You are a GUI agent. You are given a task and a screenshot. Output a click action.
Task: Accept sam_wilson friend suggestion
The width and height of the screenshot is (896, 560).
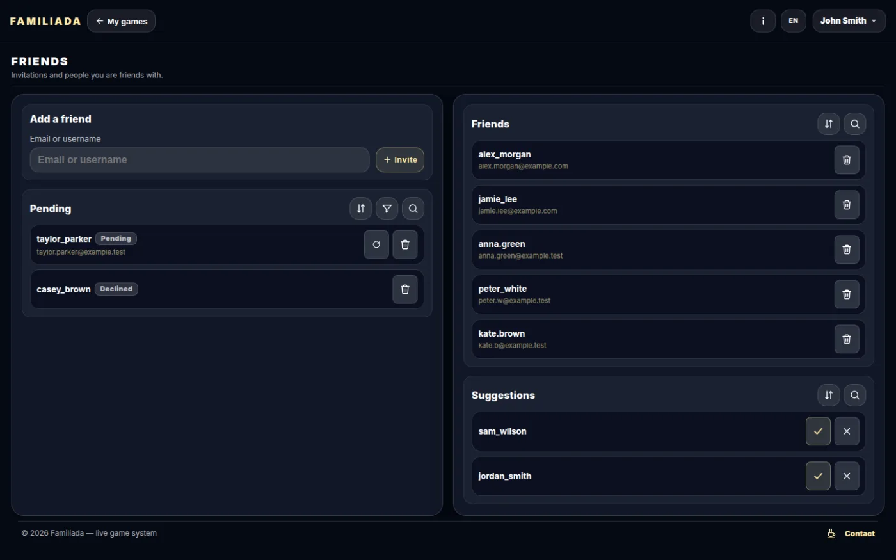tap(818, 431)
